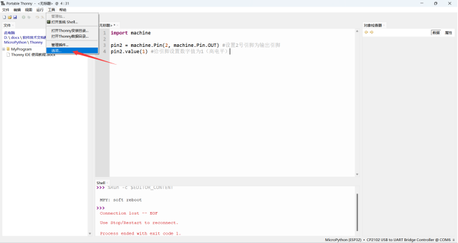This screenshot has height=243, width=458.
Task: Click the back arrow in object inspector
Action: (x=366, y=32)
